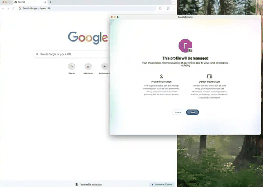Click the magnifier icon in search box
The image size is (263, 187).
click(37, 54)
